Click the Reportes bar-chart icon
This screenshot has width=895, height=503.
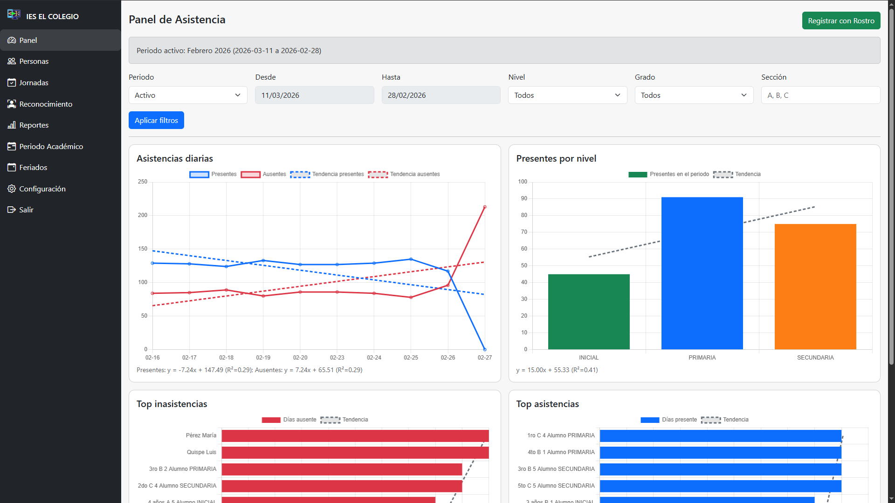point(12,125)
